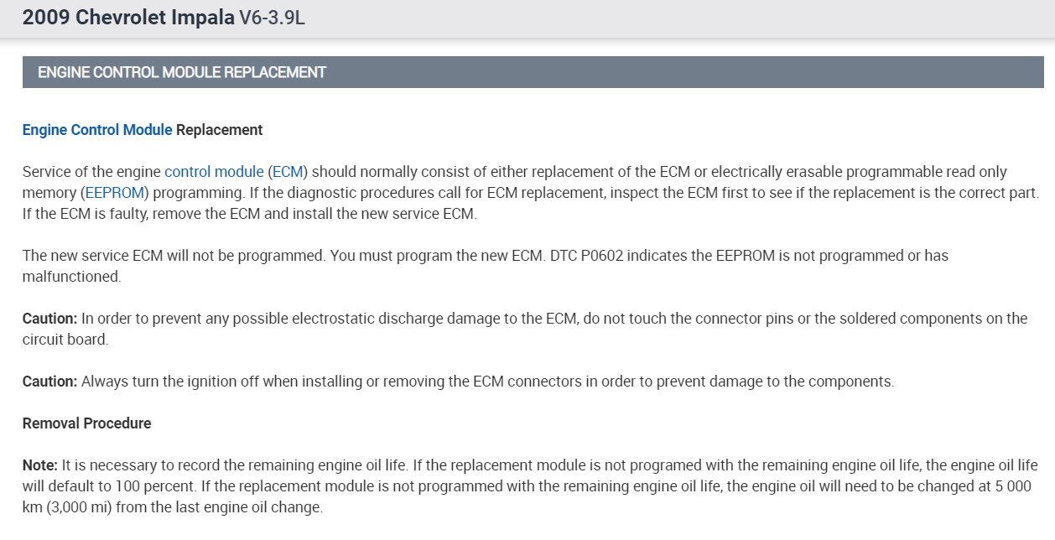The height and width of the screenshot is (540, 1055).
Task: Click the ECM link inside parentheses
Action: pos(288,172)
